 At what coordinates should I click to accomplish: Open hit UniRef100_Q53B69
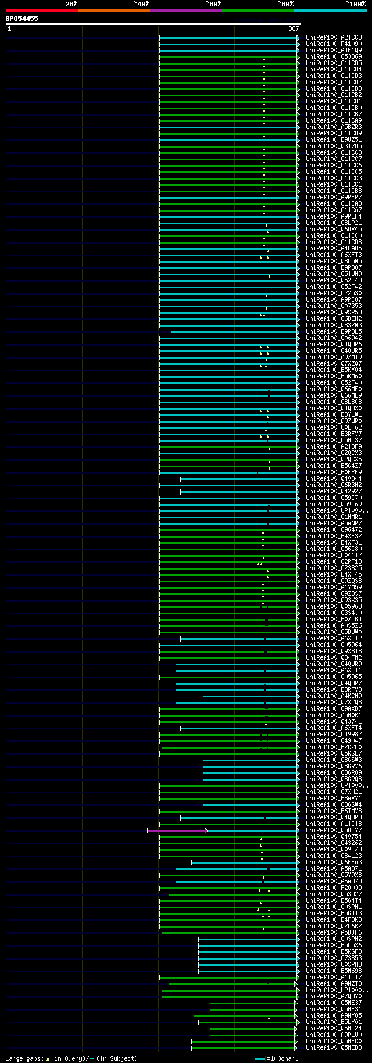coord(334,57)
